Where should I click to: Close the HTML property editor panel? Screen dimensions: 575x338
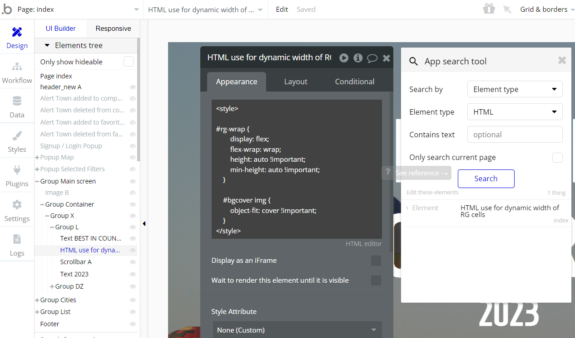387,58
